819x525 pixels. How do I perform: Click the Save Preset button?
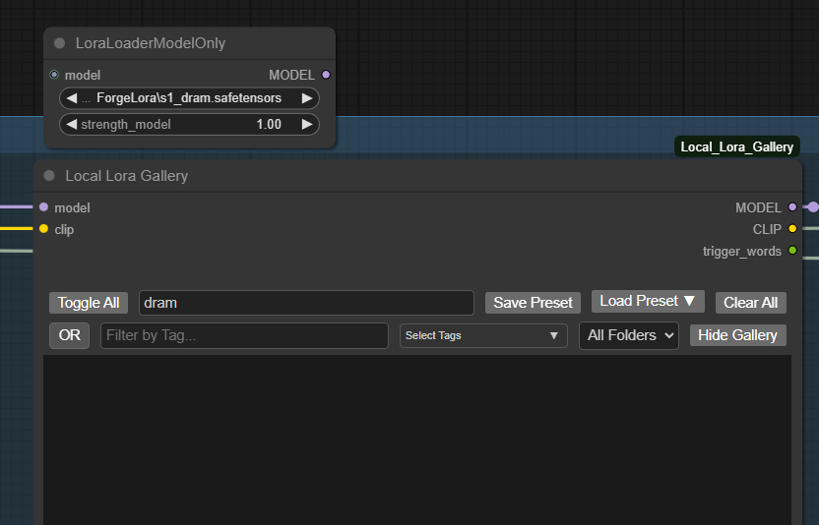tap(533, 303)
